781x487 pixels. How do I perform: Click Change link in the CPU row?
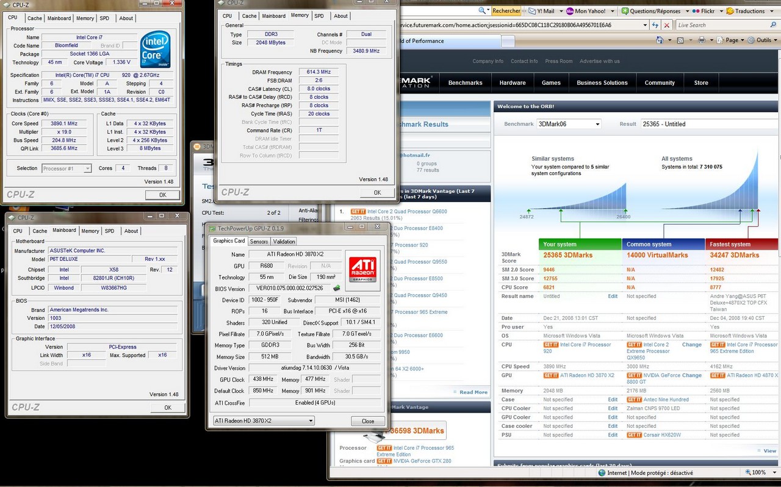pos(692,345)
